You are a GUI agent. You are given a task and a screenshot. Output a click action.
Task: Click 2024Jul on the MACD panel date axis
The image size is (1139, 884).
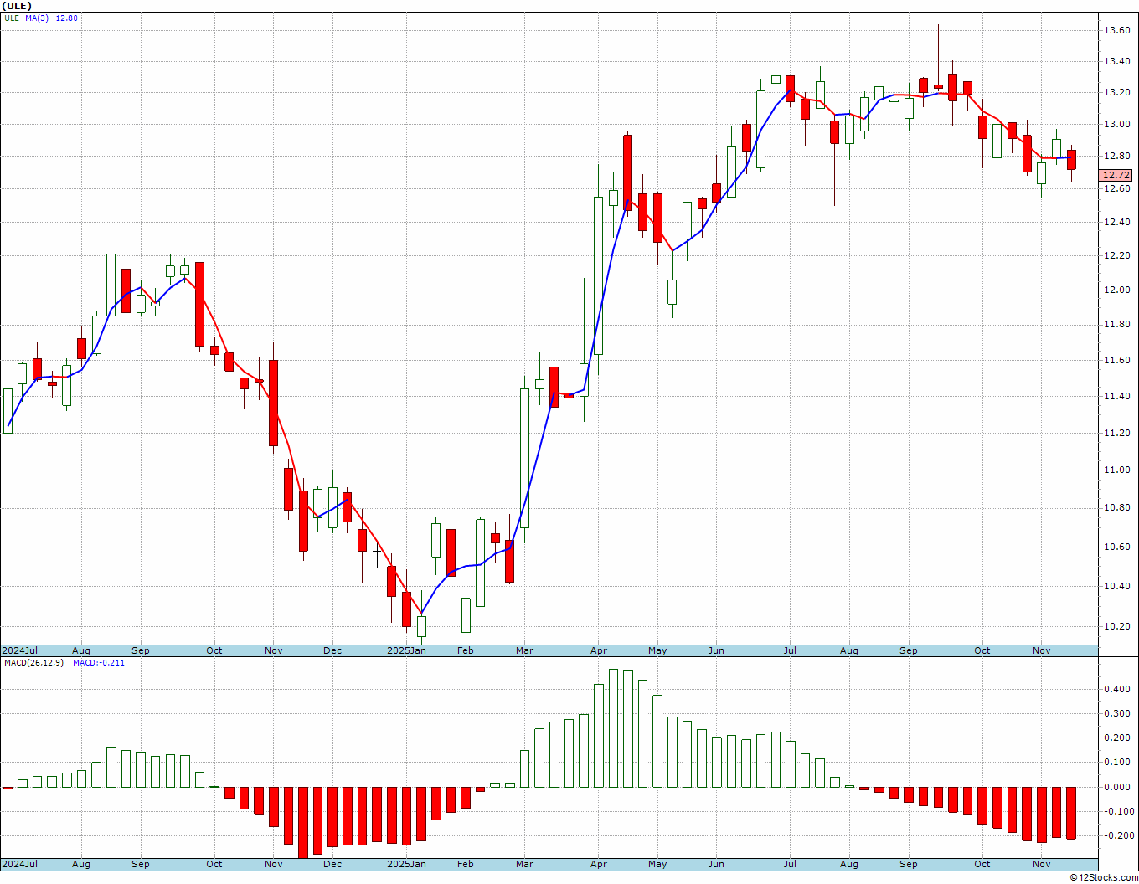point(19,863)
